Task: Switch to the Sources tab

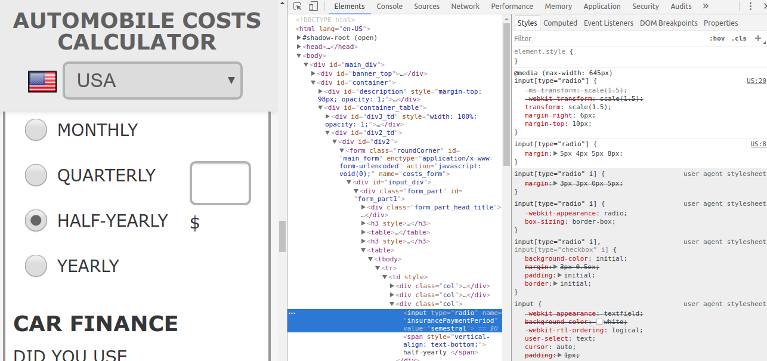Action: [x=427, y=7]
